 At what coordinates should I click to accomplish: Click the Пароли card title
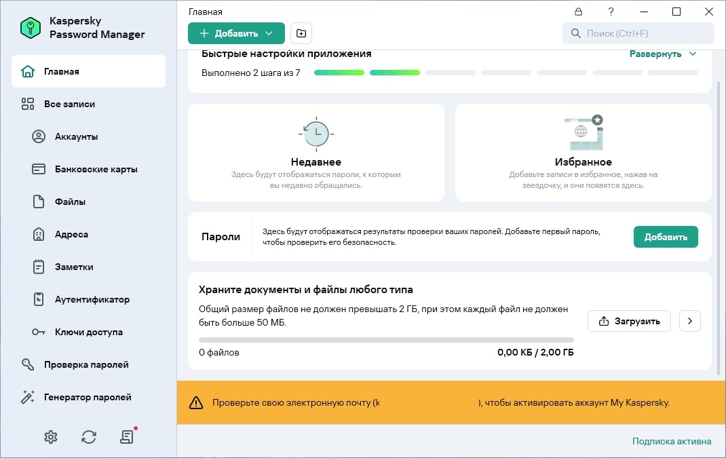click(x=221, y=237)
